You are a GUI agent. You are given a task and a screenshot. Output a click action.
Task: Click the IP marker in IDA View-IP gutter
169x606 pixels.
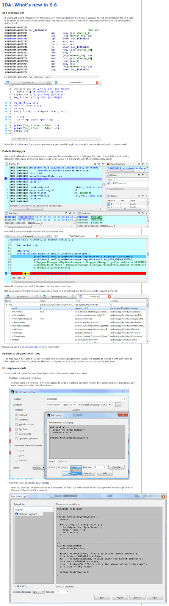coord(6,178)
